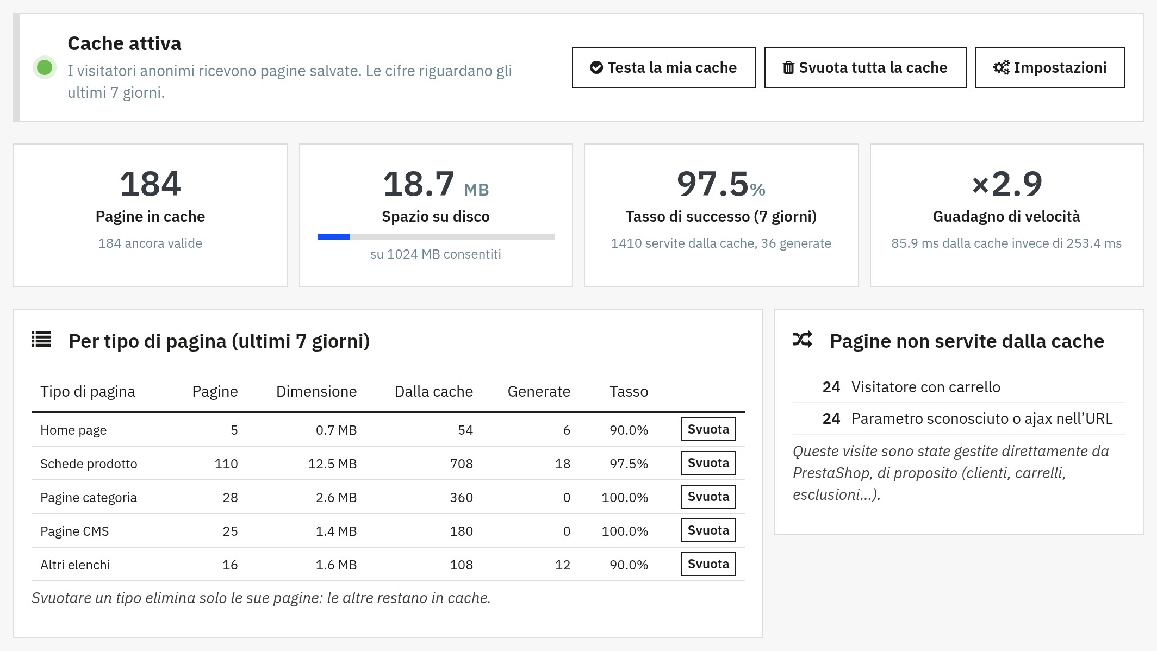Click the Cache attiva heading
Viewport: 1157px width, 651px height.
[125, 43]
